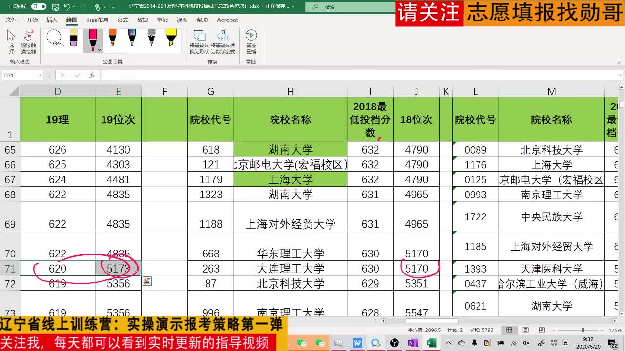Convert ink to math formula

click(223, 41)
